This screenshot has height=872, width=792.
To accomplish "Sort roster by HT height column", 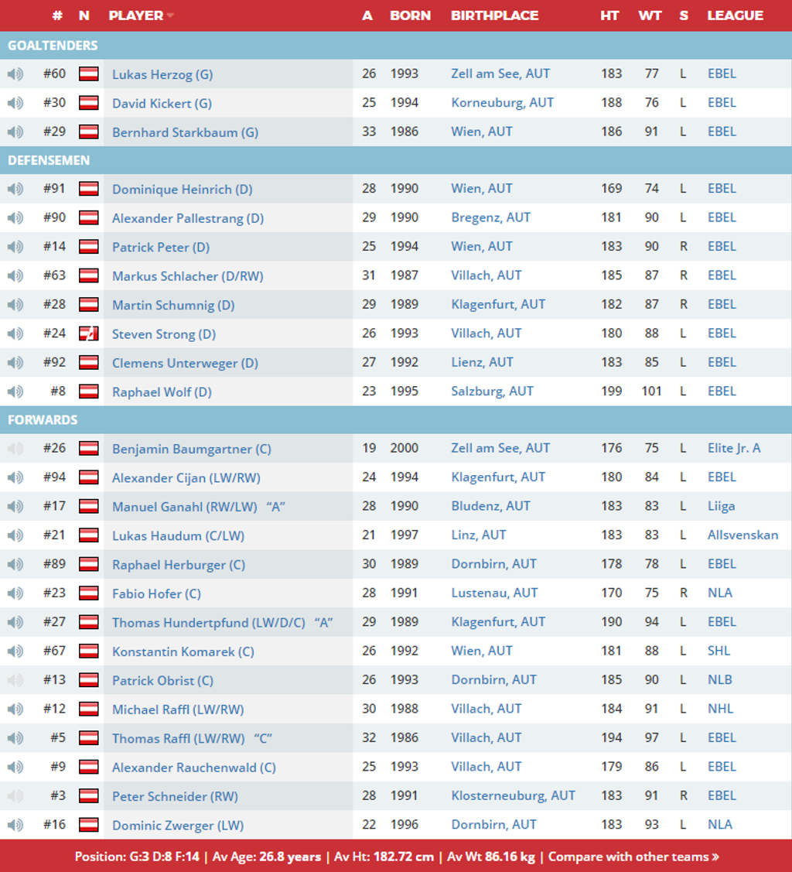I will [609, 15].
